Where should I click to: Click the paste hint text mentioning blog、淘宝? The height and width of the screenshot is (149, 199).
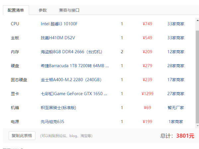pos(66,136)
